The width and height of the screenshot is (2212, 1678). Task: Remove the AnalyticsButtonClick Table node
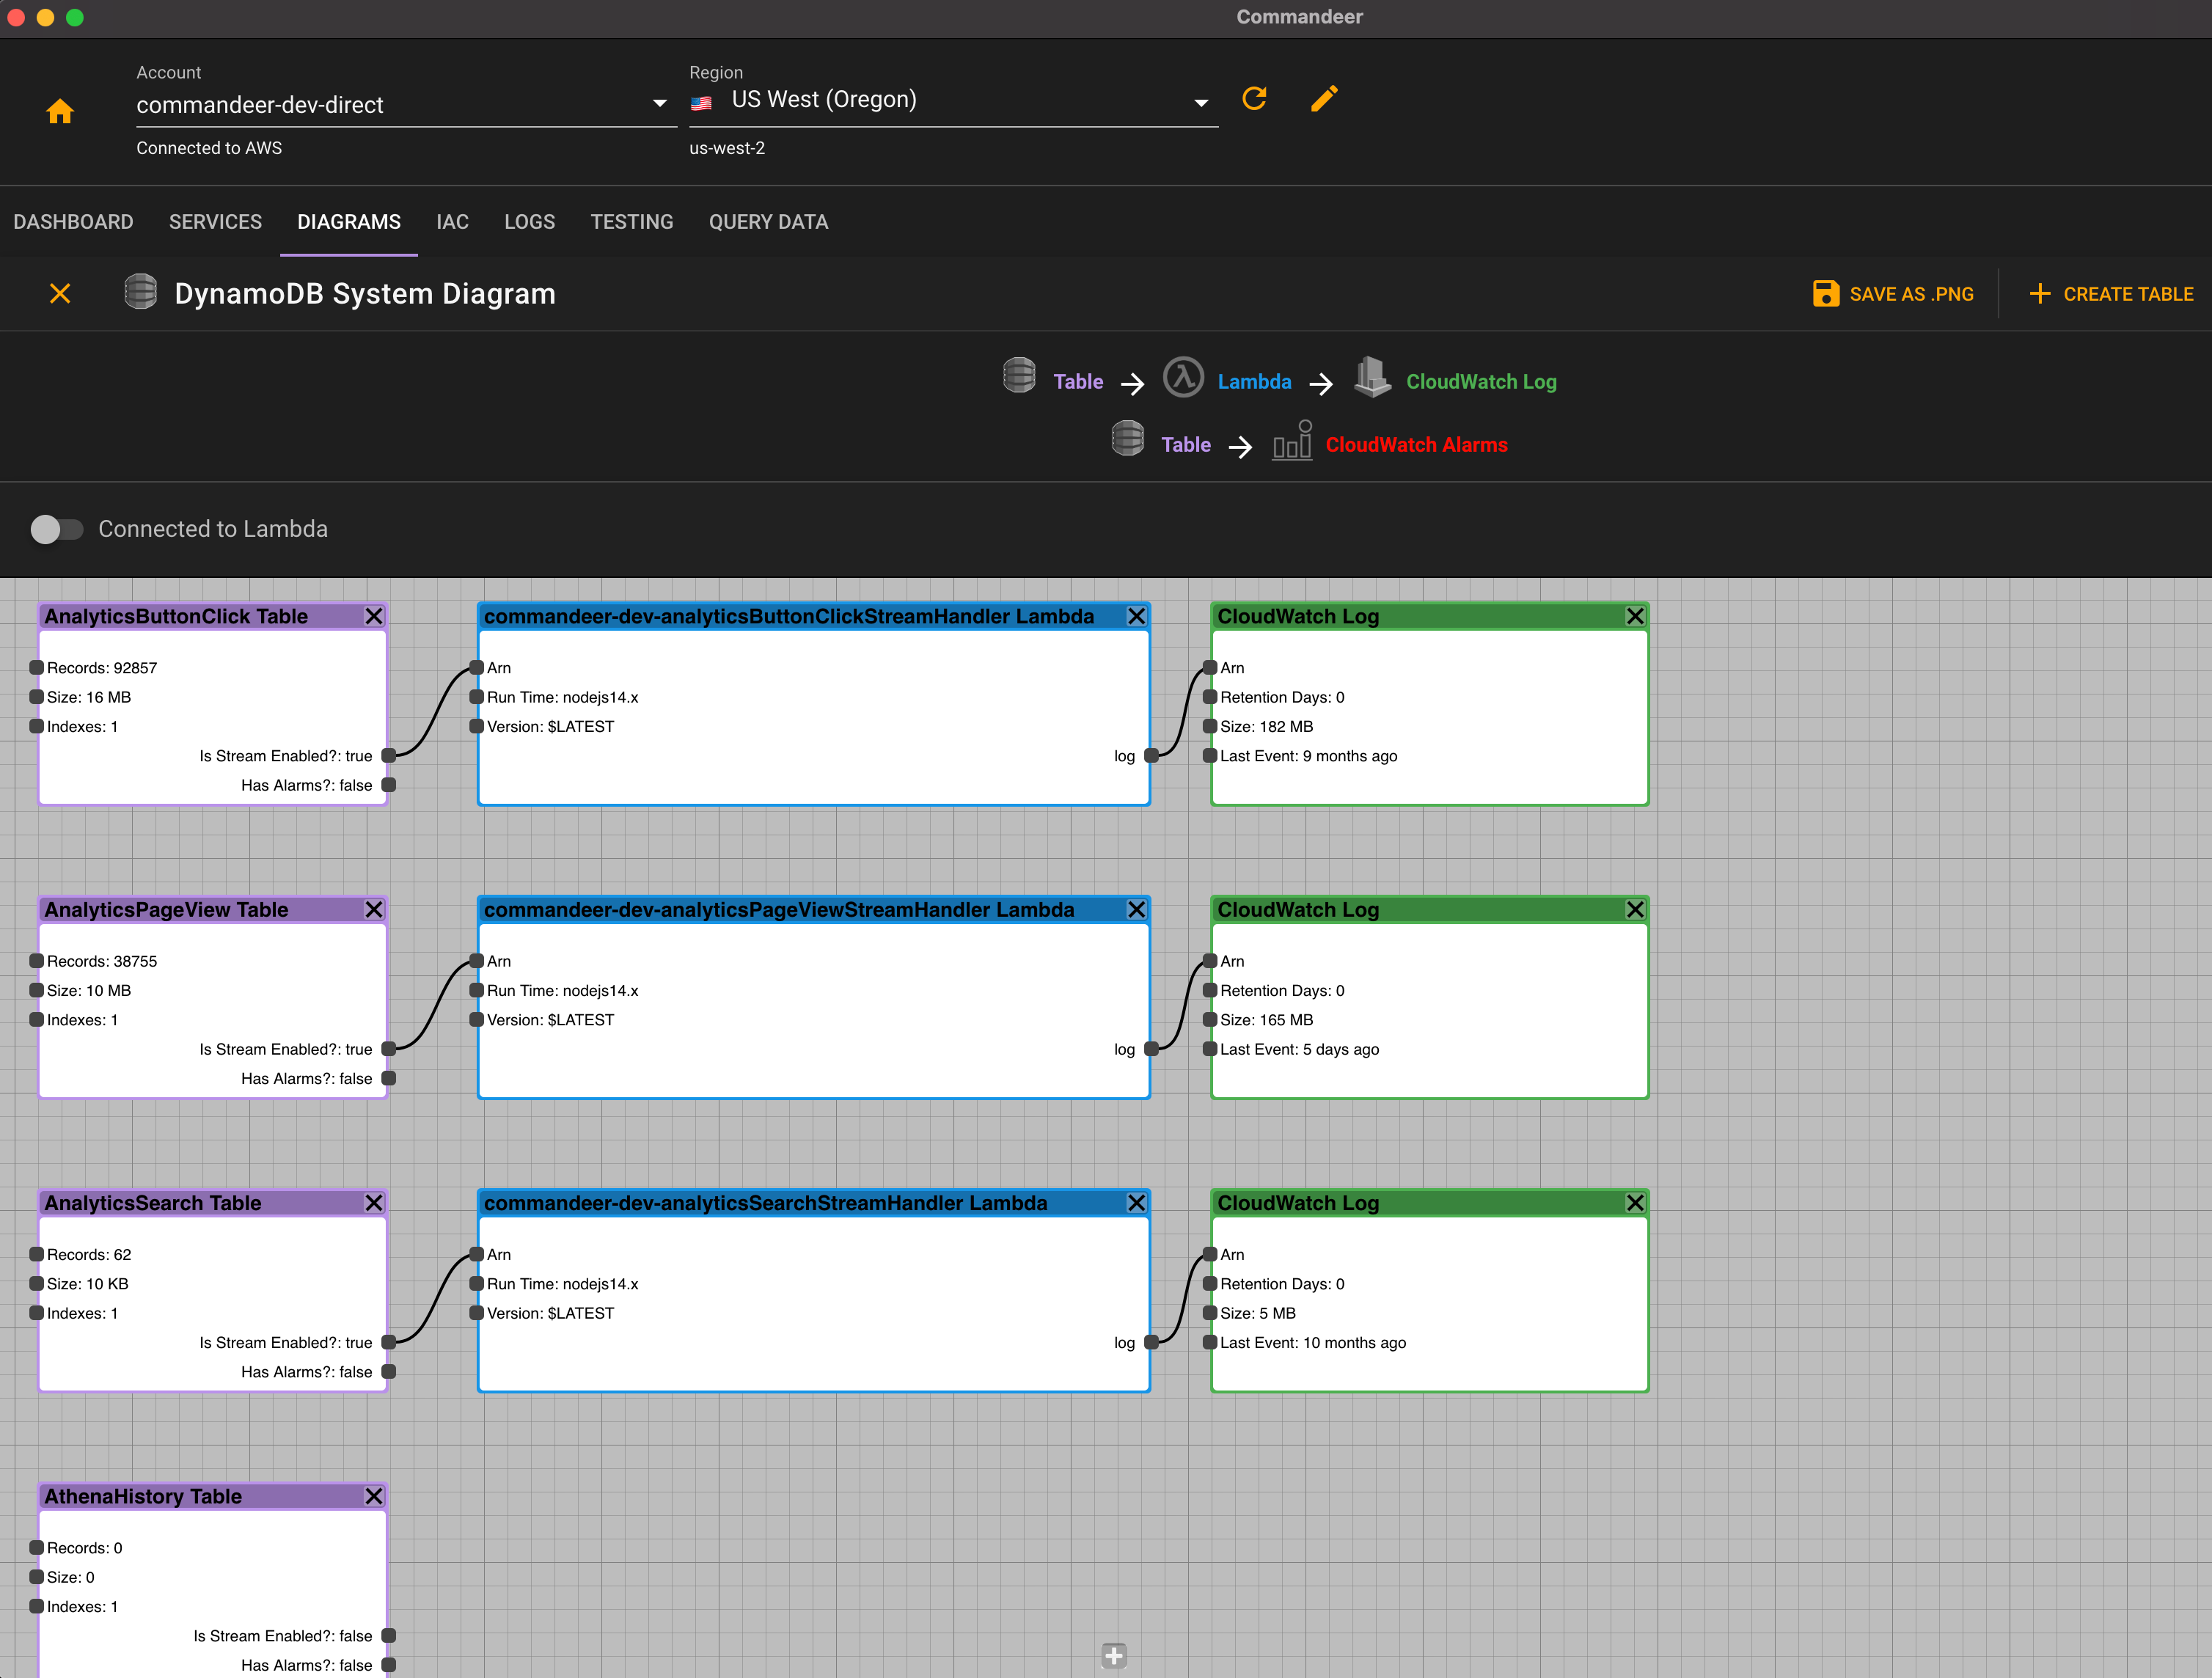(x=374, y=616)
